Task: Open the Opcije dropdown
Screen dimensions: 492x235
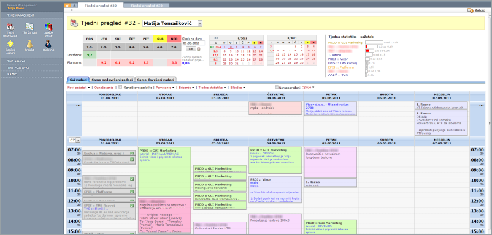Action: point(308,88)
